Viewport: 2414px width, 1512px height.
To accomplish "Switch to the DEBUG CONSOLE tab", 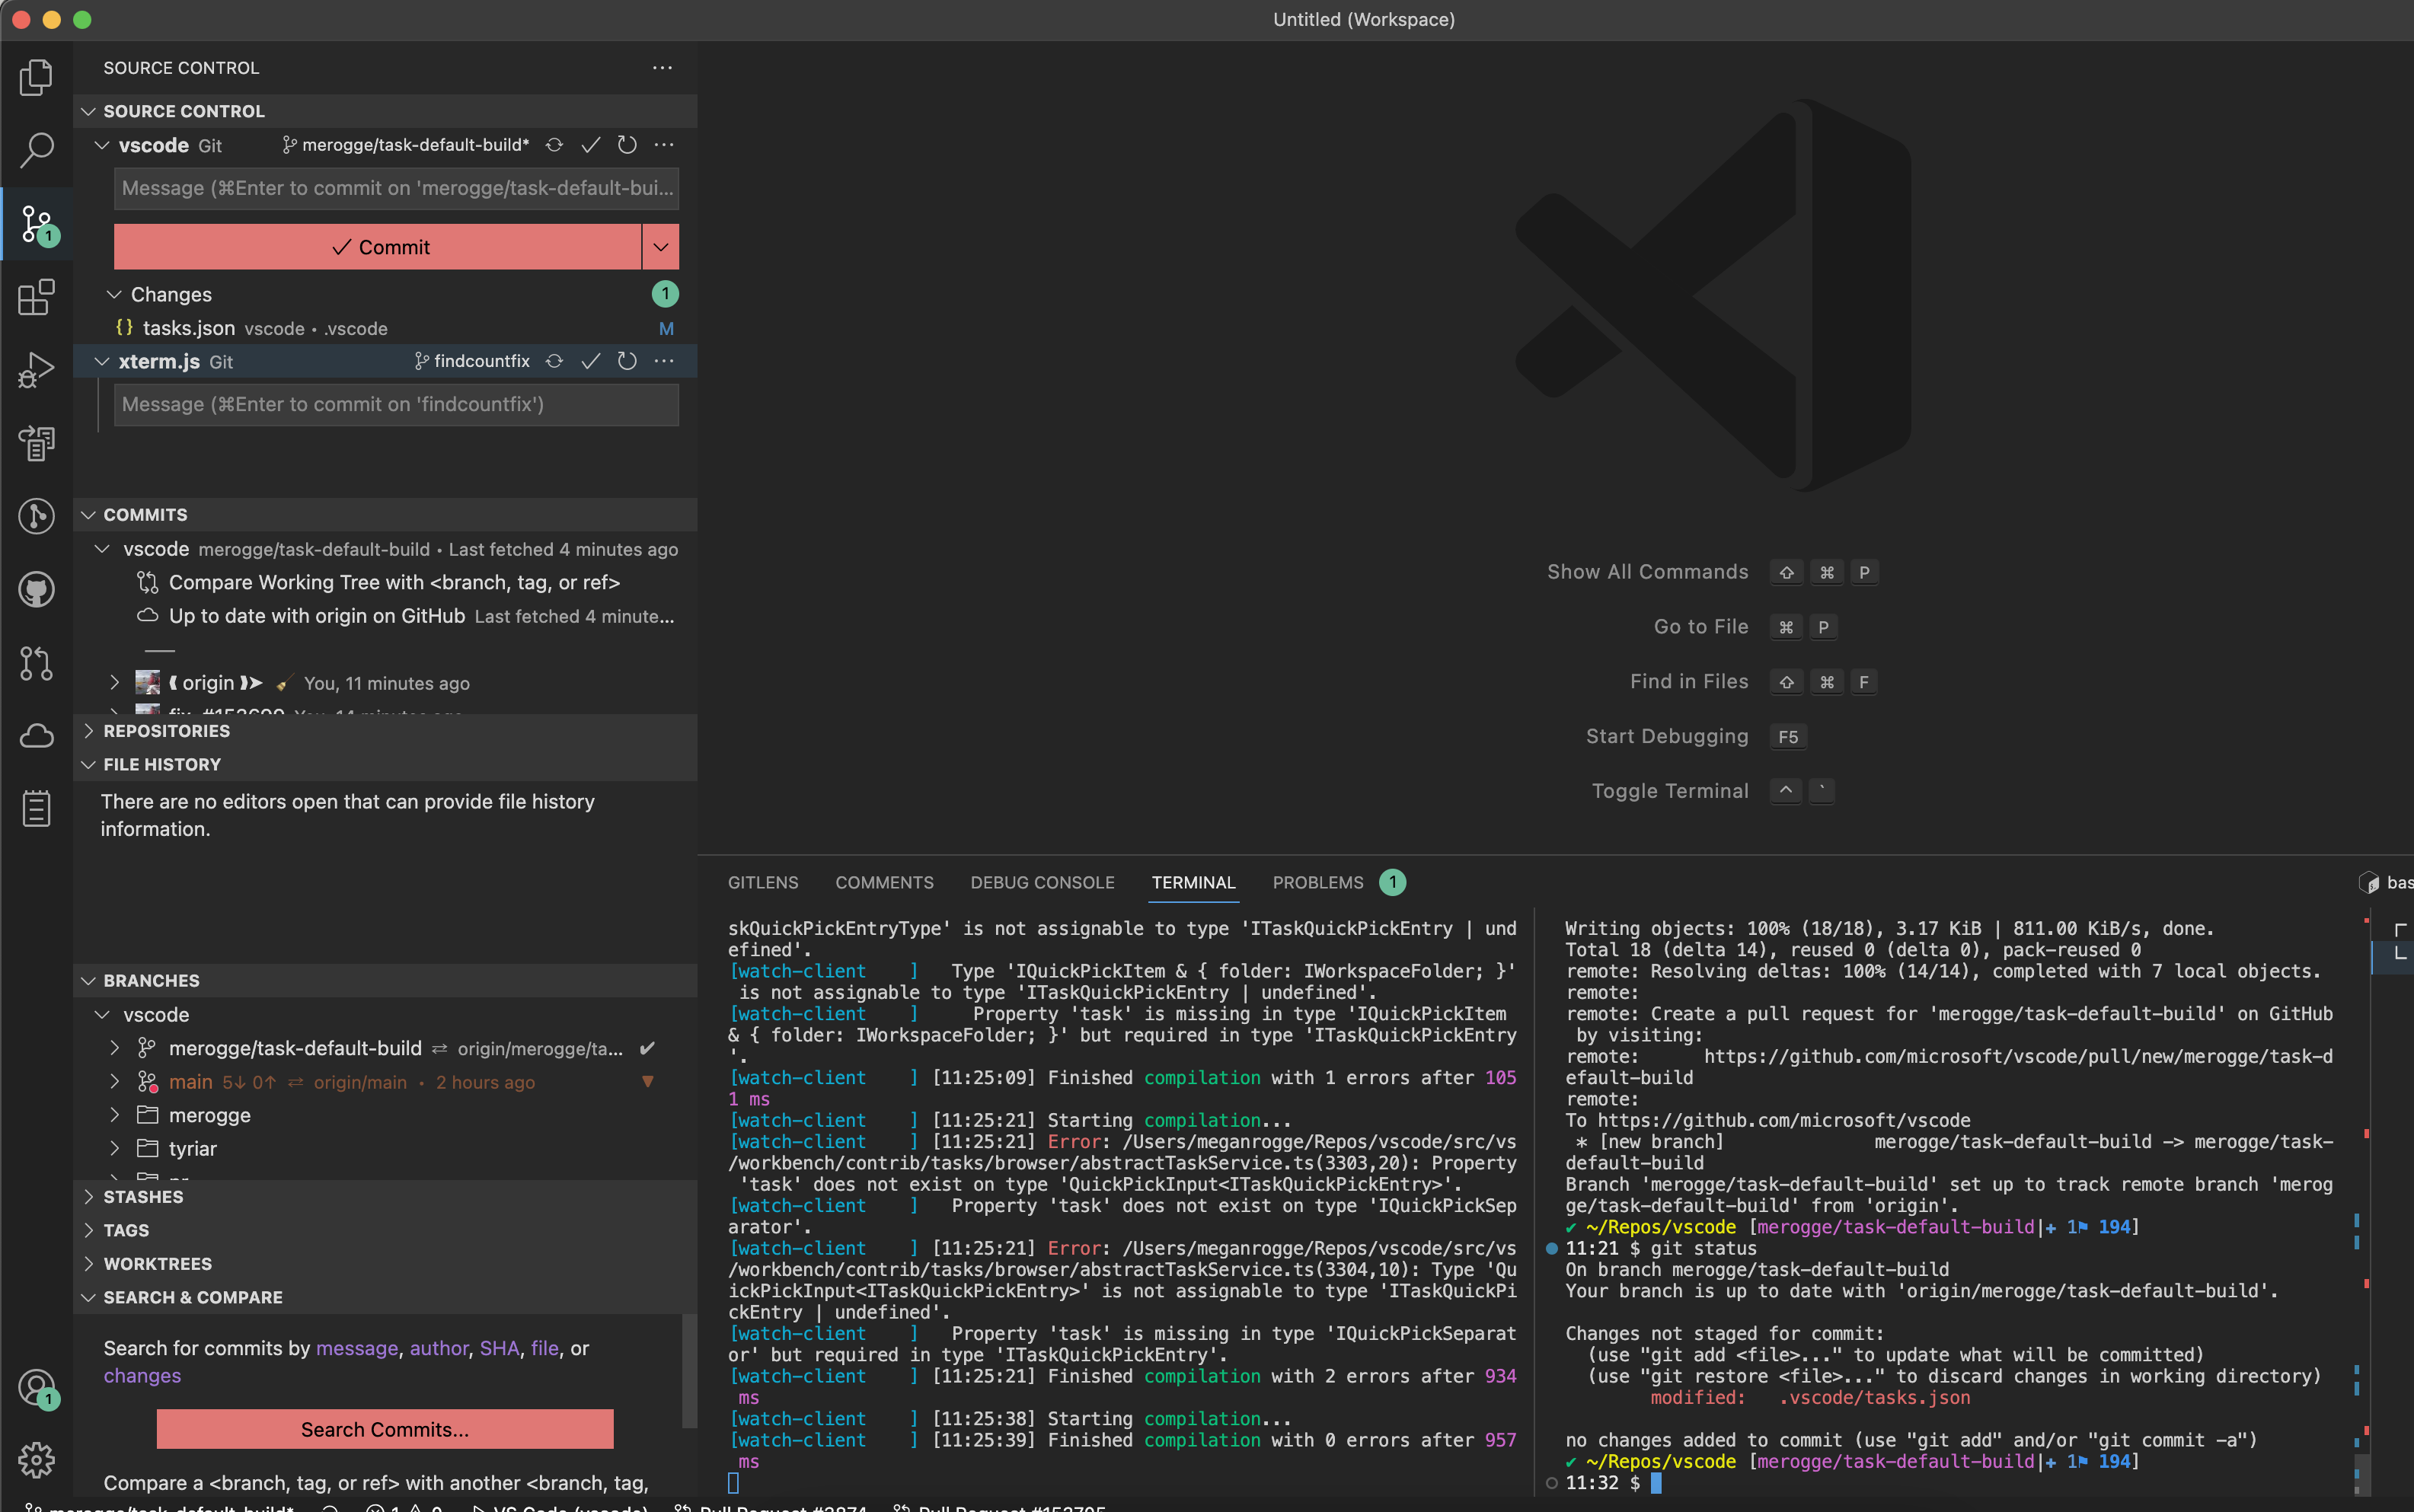I will pos(1042,882).
